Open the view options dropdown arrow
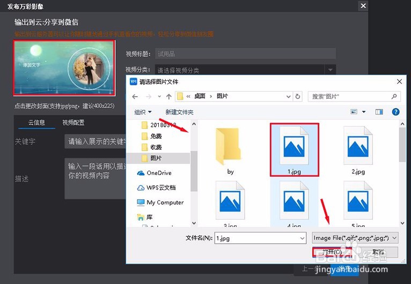The height and width of the screenshot is (284, 411). point(364,112)
